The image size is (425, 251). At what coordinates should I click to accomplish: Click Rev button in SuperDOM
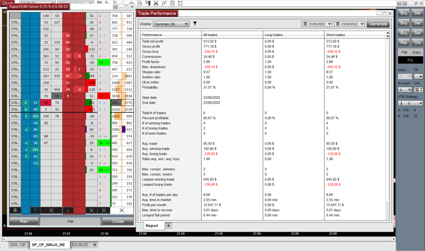pos(24,221)
